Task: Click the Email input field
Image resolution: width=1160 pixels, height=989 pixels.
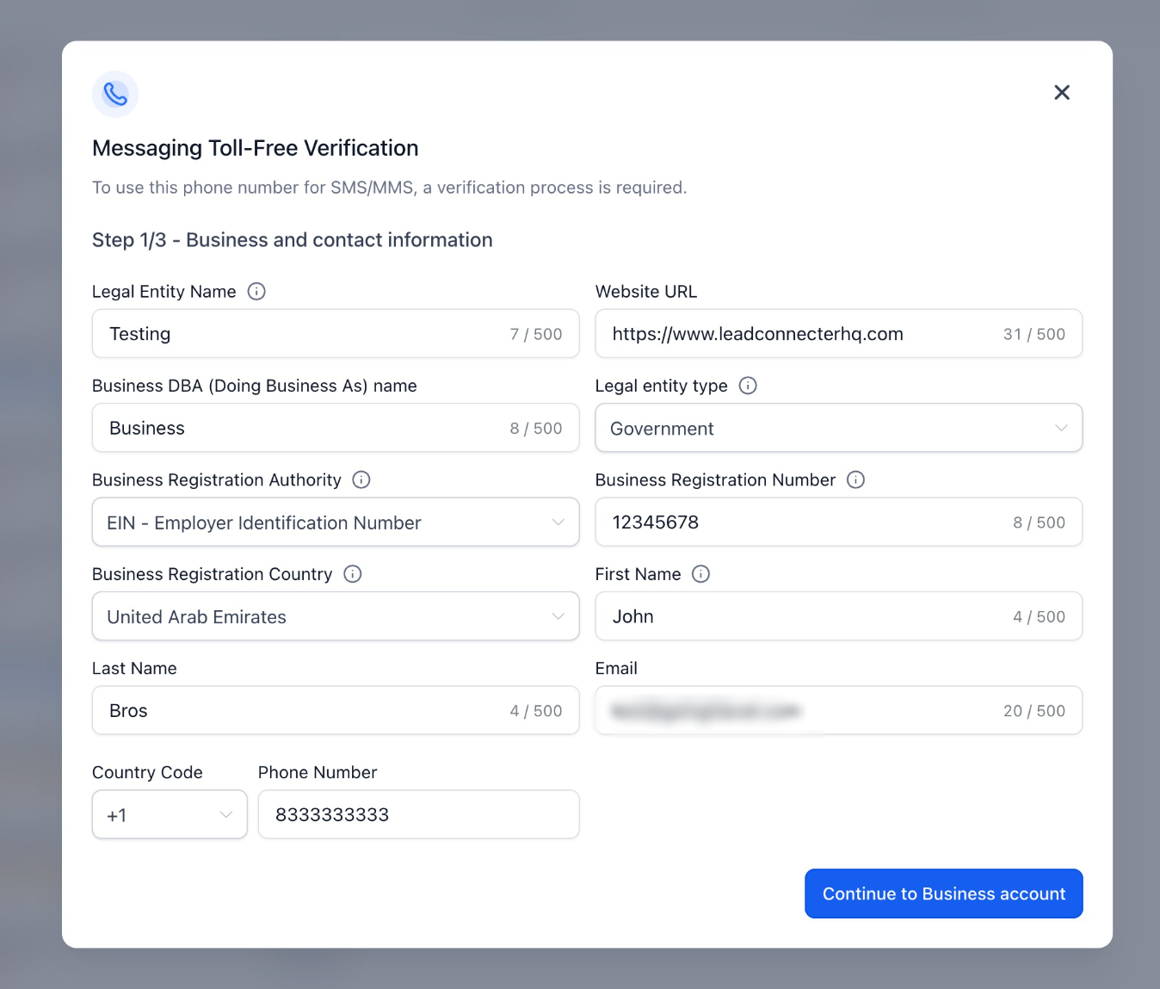Action: [838, 711]
